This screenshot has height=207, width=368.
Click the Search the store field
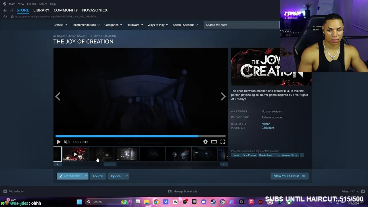click(x=241, y=25)
